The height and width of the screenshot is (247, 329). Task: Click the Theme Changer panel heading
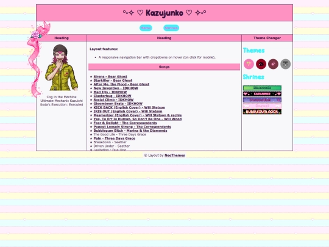click(267, 38)
